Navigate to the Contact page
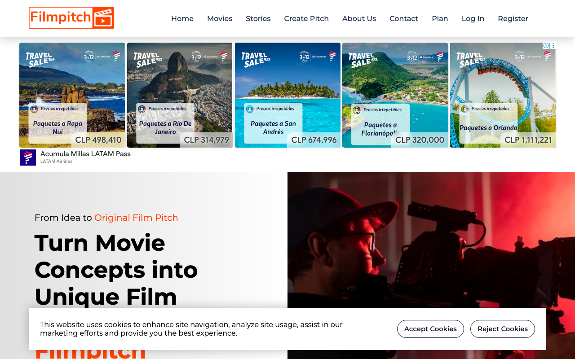 pyautogui.click(x=403, y=18)
